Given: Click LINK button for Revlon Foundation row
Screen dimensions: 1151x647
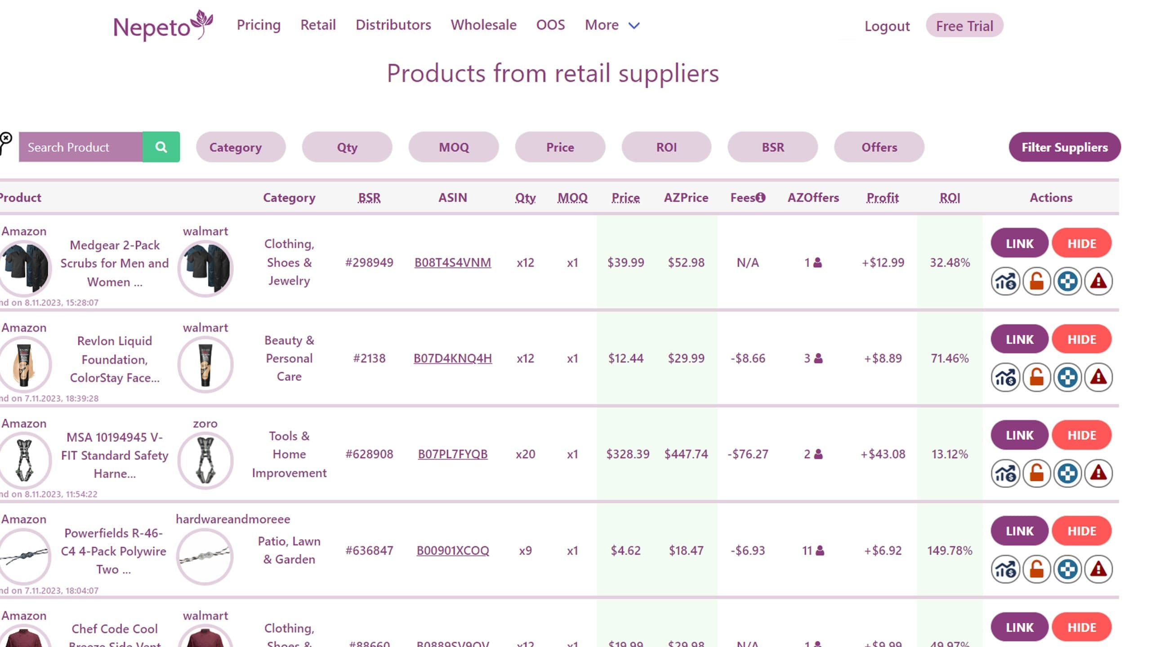Looking at the screenshot, I should point(1020,339).
